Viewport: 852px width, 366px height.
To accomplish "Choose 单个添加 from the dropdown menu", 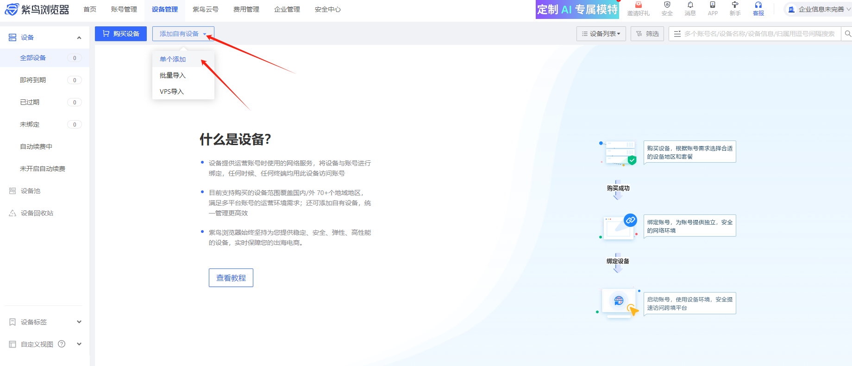I will 183,59.
